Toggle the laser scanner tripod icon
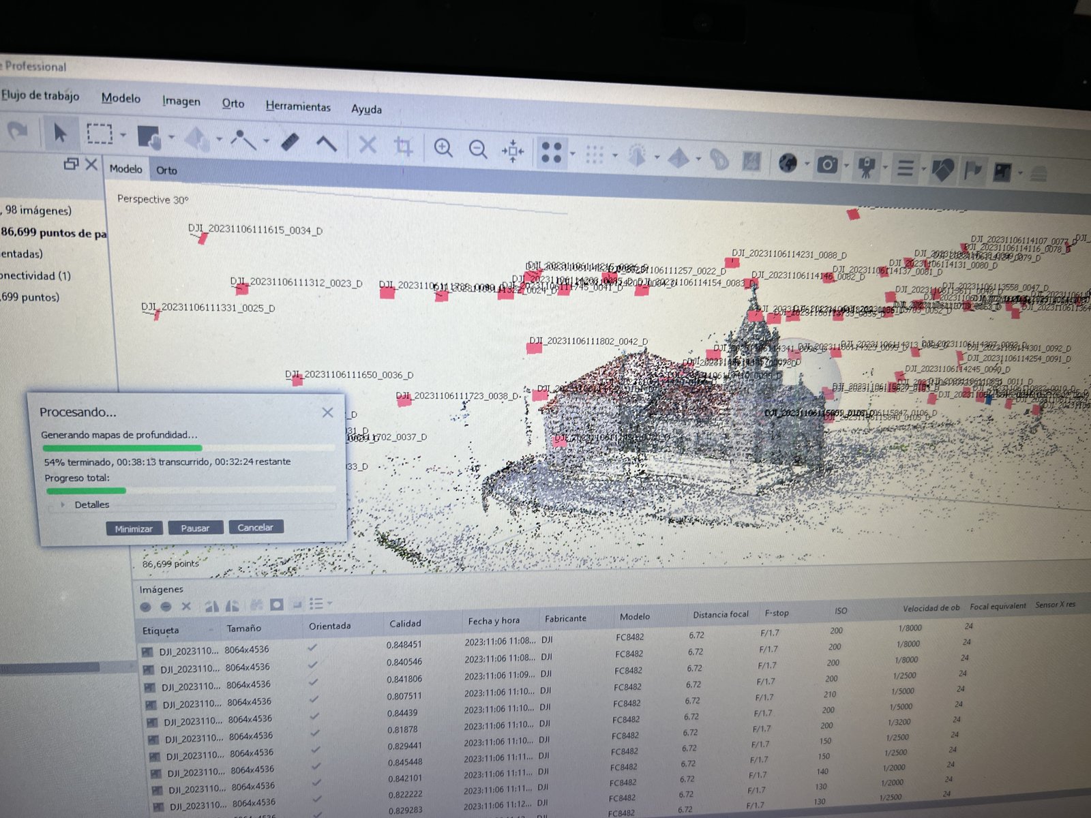This screenshot has height=818, width=1091. [866, 166]
